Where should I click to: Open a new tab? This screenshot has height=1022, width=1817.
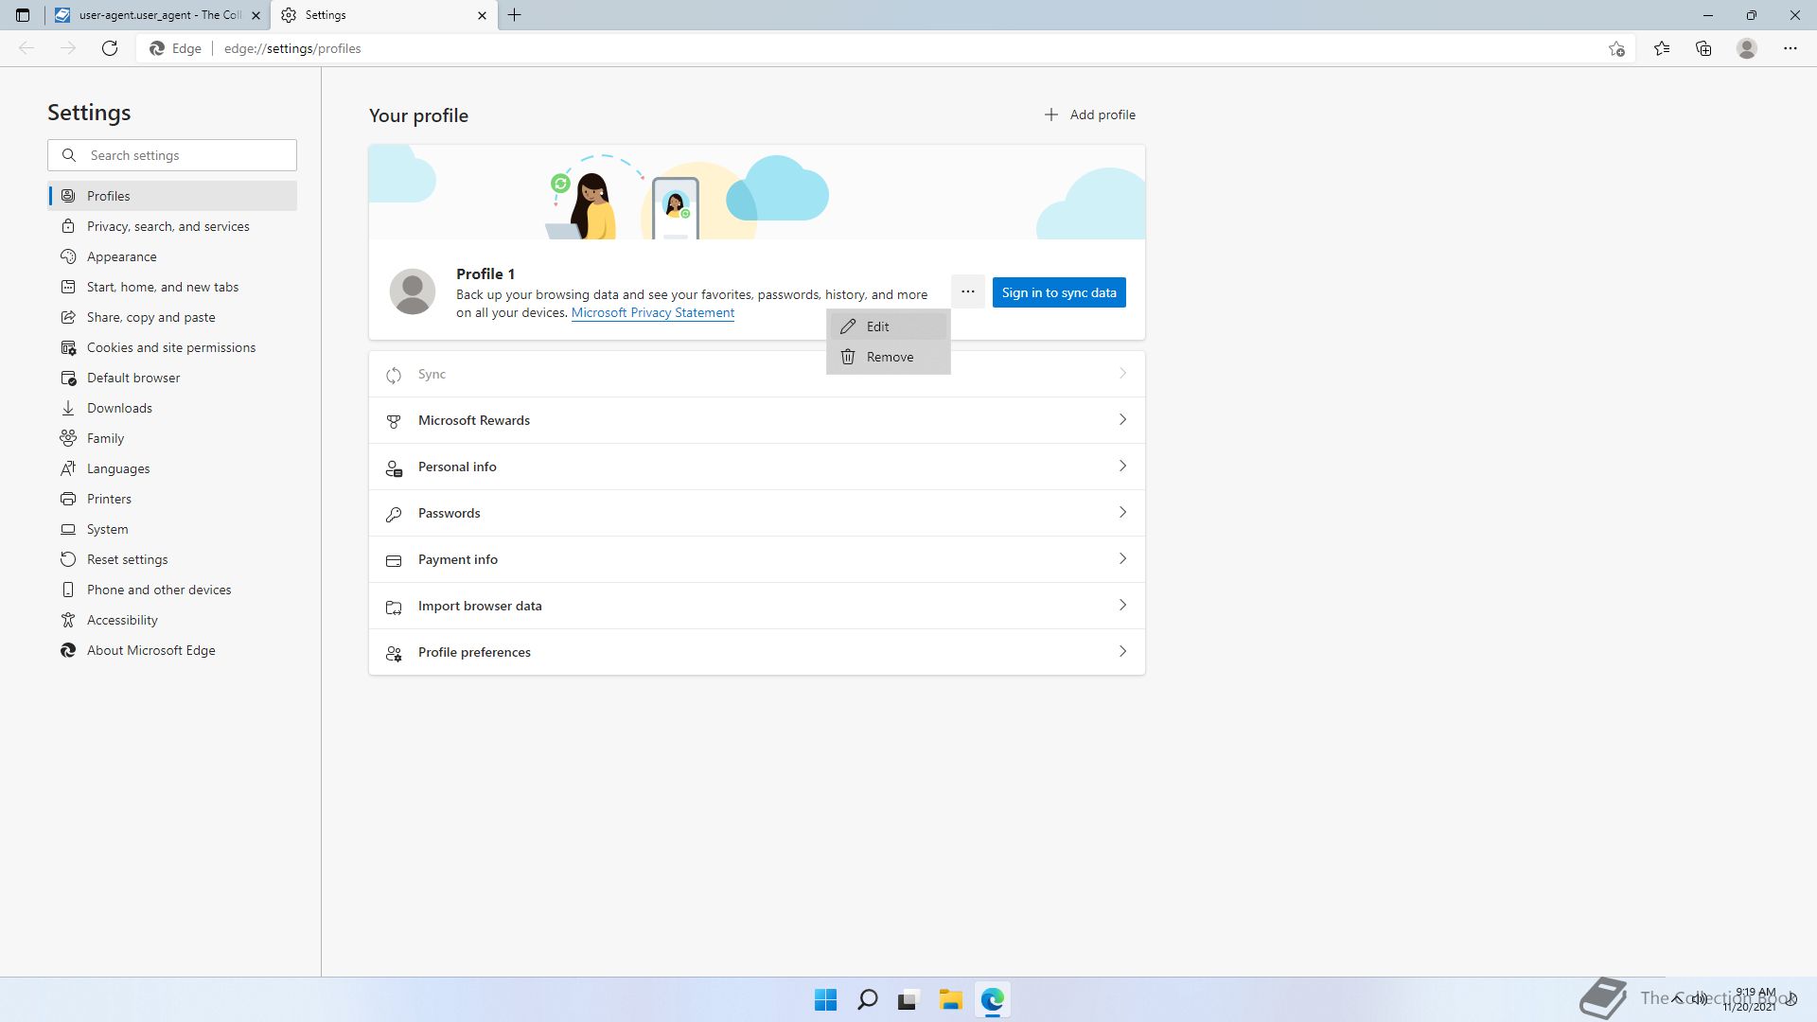(515, 15)
